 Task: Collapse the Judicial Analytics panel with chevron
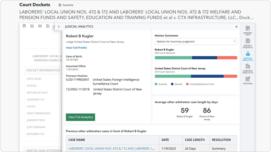tap(59, 27)
